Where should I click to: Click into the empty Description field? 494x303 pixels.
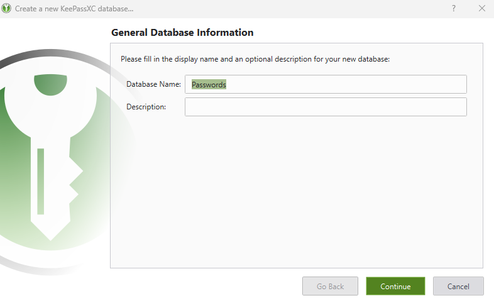pyautogui.click(x=326, y=107)
